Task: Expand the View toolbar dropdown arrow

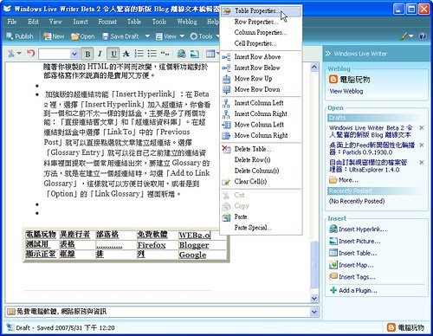Action: pyautogui.click(x=182, y=36)
